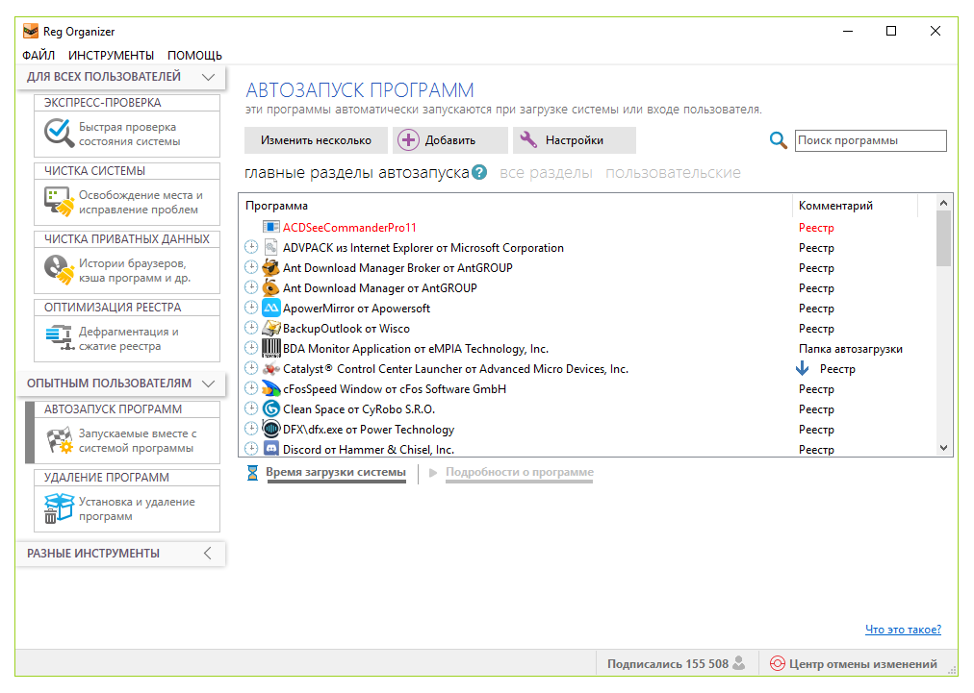Switch to пользовательские tab
Viewport: 974px width, 693px height.
pos(674,172)
